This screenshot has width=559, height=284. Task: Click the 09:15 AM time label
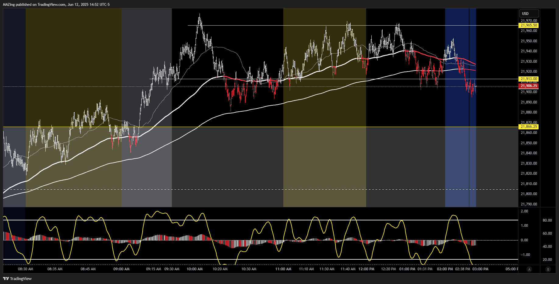pyautogui.click(x=154, y=269)
